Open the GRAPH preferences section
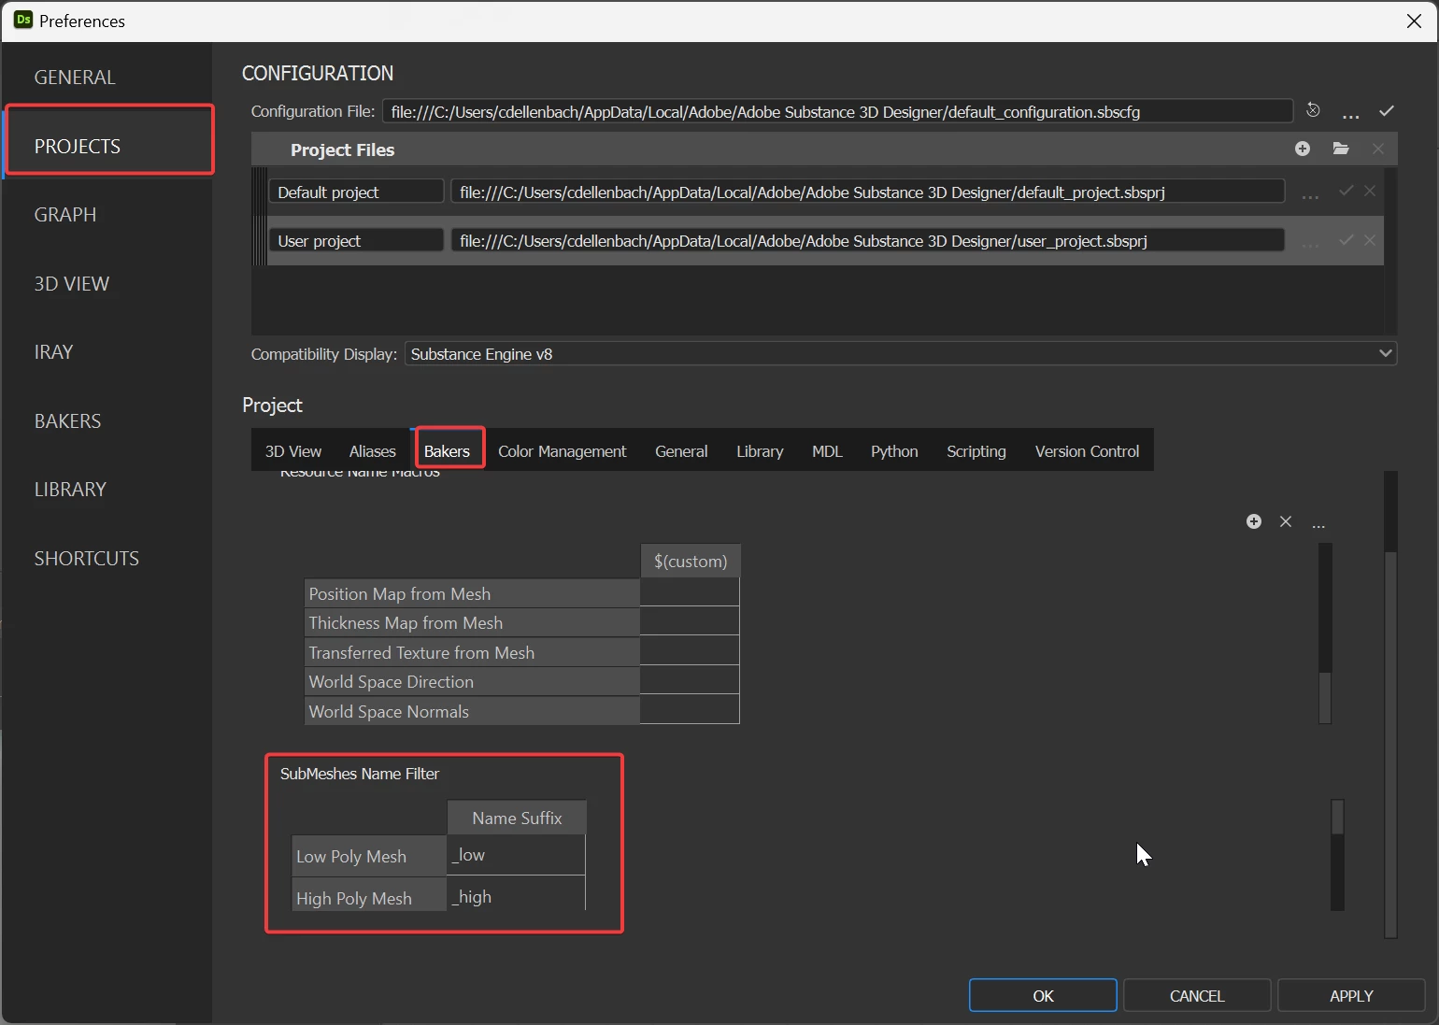 (65, 215)
